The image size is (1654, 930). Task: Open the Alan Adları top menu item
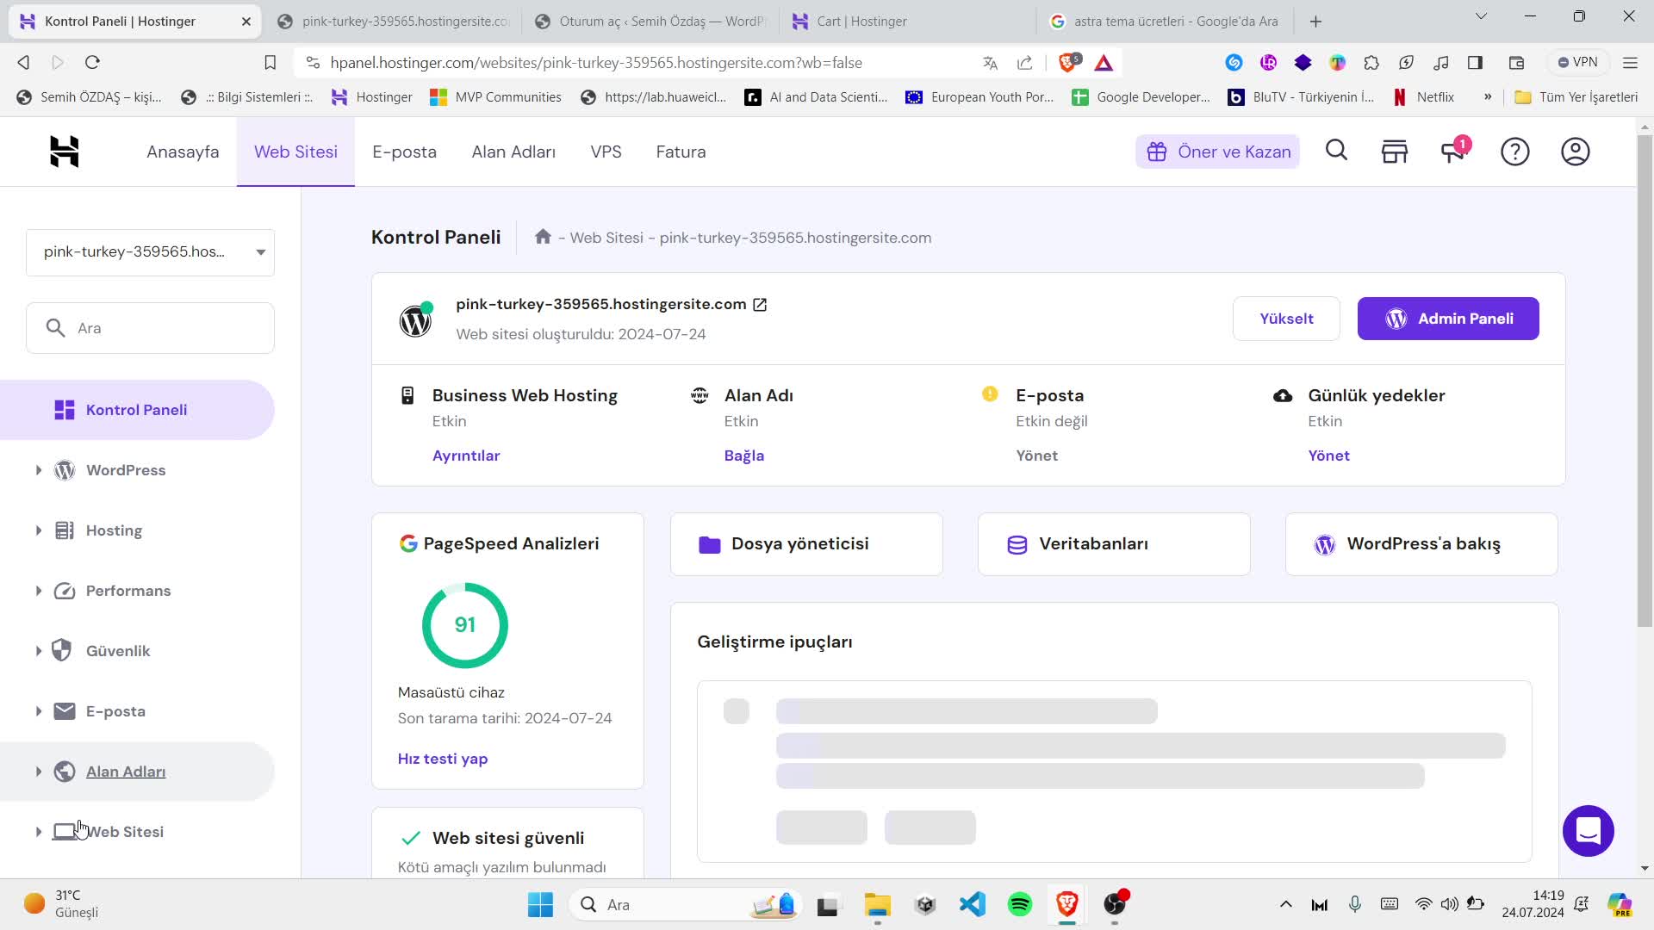point(513,152)
